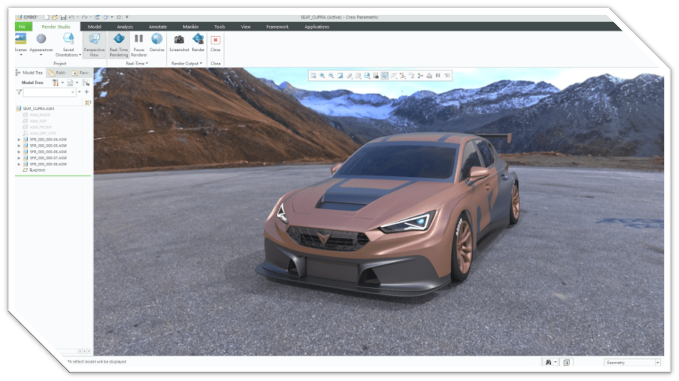Open the Scenes dropdown arrow
This screenshot has height=381, width=679.
tap(21, 55)
